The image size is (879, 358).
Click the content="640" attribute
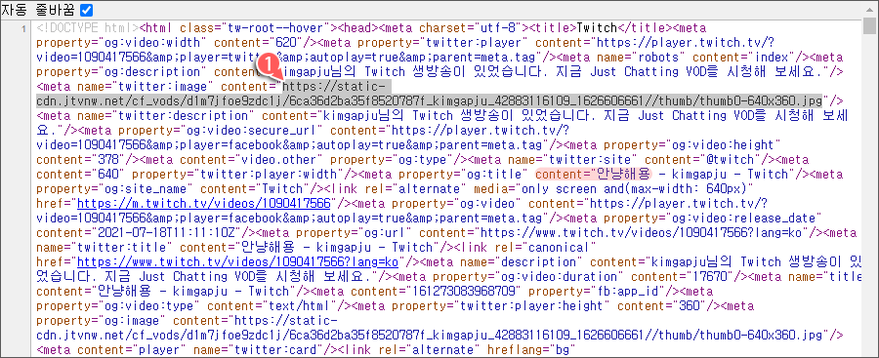coord(81,174)
